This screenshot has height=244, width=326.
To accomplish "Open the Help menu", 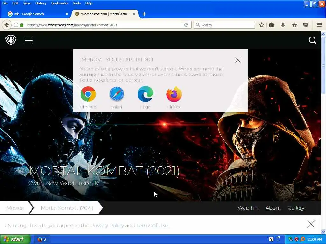I will [x=89, y=3].
